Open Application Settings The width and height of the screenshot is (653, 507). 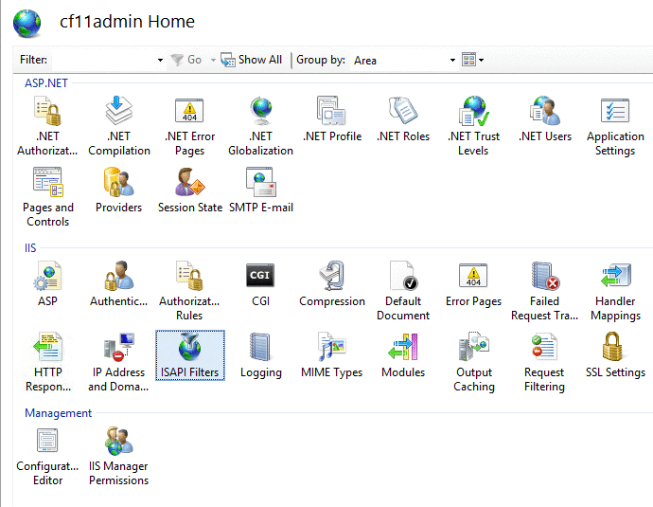pos(615,126)
